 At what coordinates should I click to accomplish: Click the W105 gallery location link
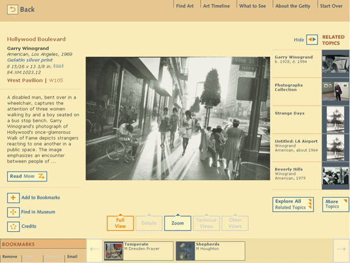click(56, 80)
